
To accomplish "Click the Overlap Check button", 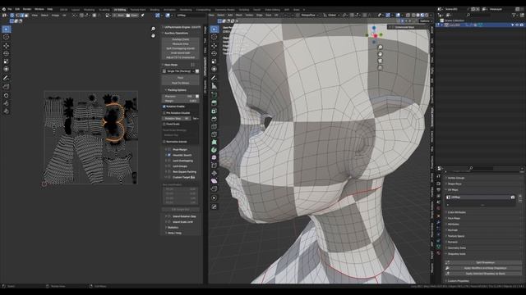I will pos(180,39).
